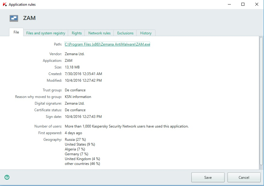Click the 'Number of users:' label
The width and height of the screenshot is (264, 186).
(x=48, y=126)
